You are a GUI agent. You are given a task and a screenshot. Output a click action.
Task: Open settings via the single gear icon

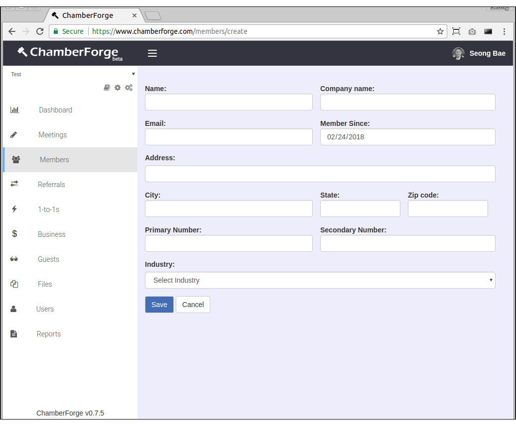click(118, 88)
